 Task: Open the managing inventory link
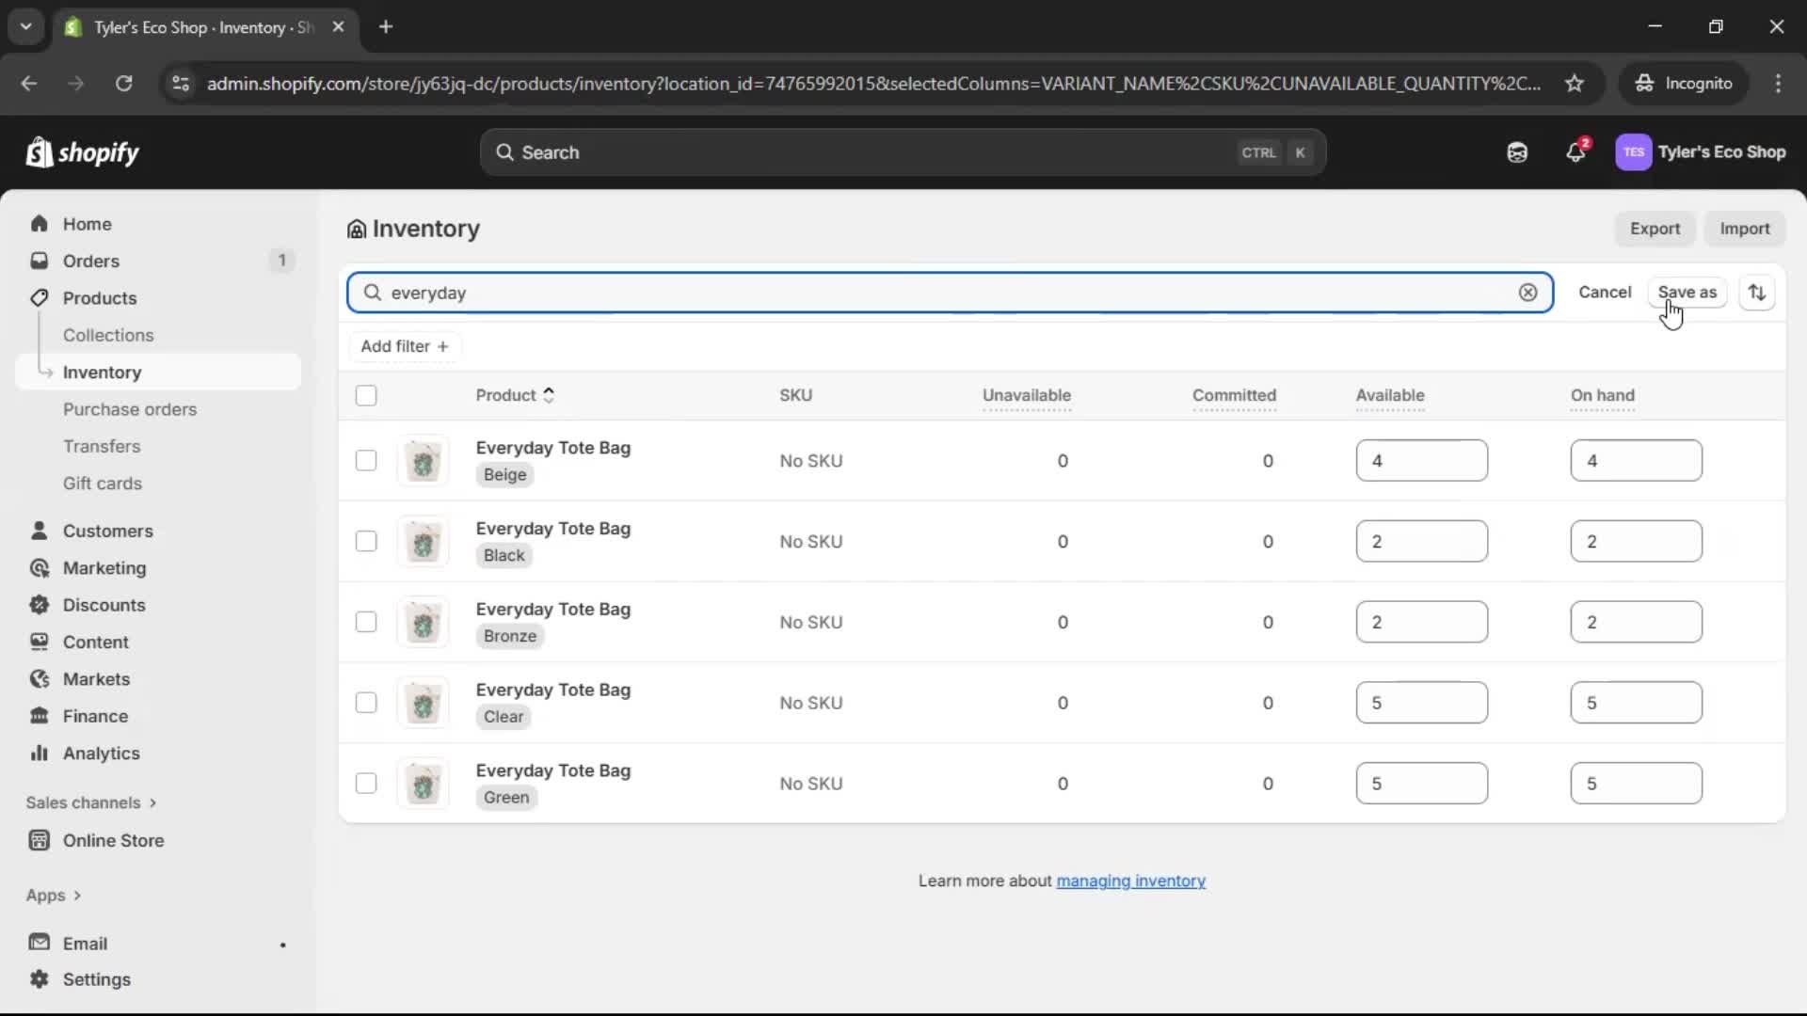pyautogui.click(x=1130, y=881)
